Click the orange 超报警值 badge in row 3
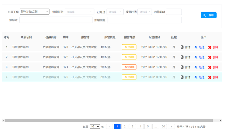This screenshot has height=138, width=229. pos(129,67)
